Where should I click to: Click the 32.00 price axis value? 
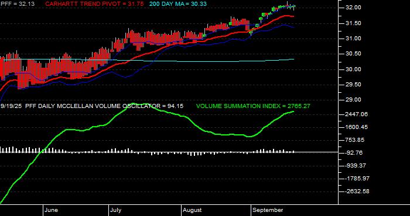pyautogui.click(x=354, y=8)
